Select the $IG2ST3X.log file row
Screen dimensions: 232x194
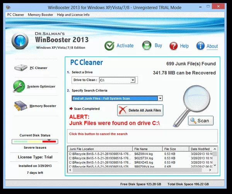pos(140,158)
